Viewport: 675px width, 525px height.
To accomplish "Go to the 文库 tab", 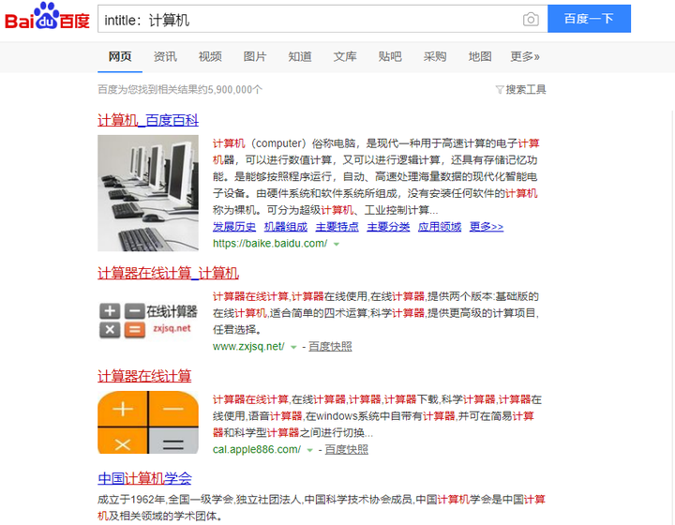I will [345, 56].
